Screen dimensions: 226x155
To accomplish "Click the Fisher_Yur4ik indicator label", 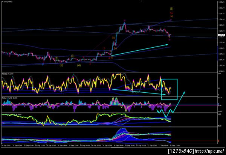I will point(9,98).
